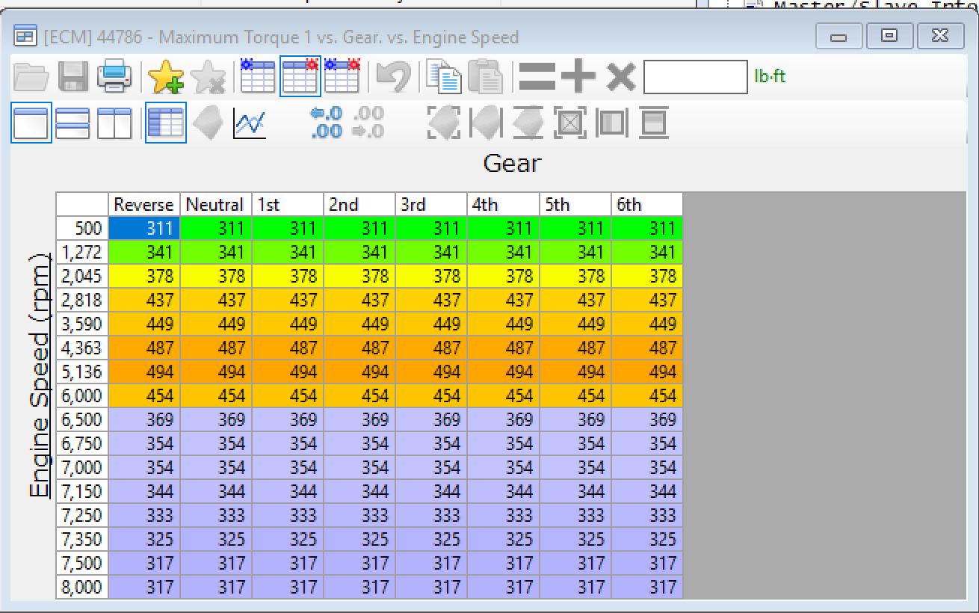Click the first 3D surface bracket icon
Viewport: 979px width, 613px height.
(x=444, y=123)
